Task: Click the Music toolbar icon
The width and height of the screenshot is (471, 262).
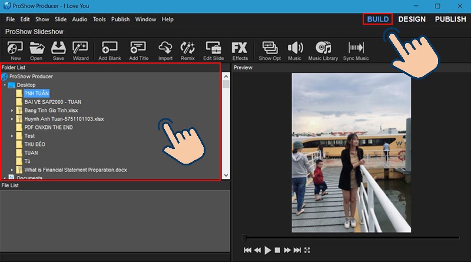Action: tap(295, 51)
